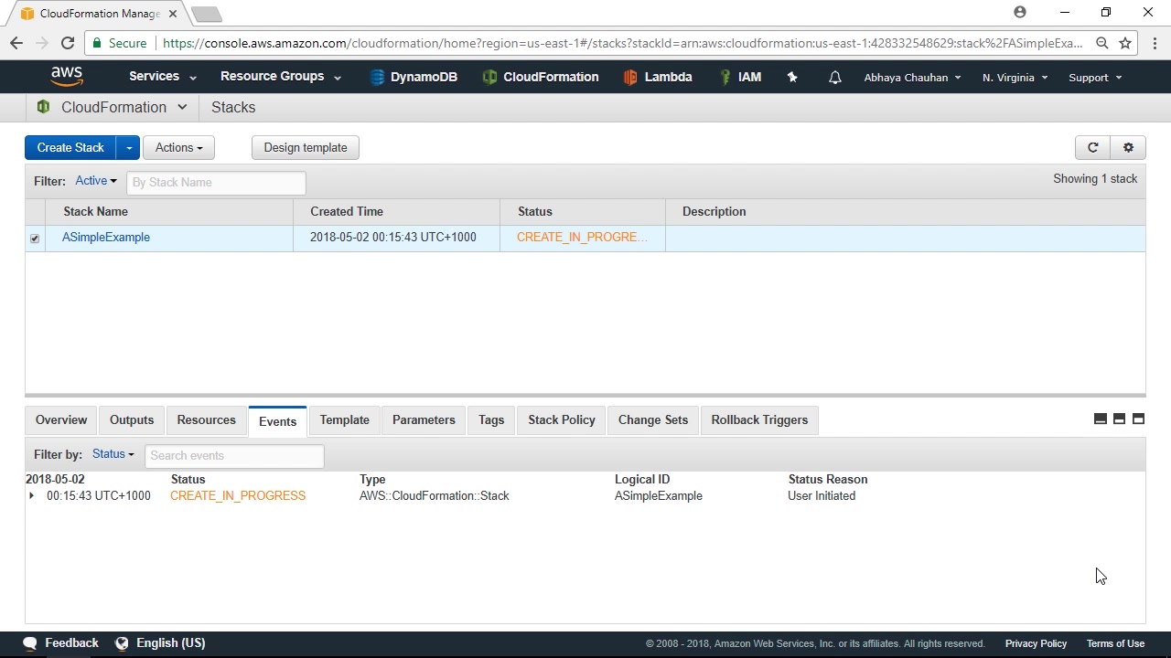The height and width of the screenshot is (658, 1171).
Task: Open the CloudFormation service dropdown
Action: pyautogui.click(x=112, y=107)
